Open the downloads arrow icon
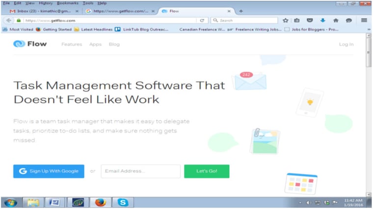 click(x=322, y=20)
